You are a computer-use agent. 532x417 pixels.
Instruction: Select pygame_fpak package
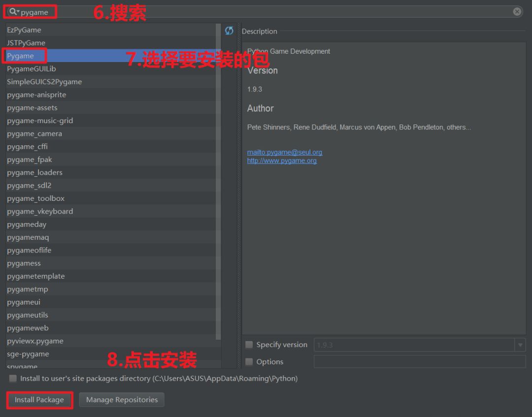coord(111,160)
